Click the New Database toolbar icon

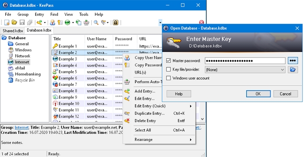pos(7,23)
